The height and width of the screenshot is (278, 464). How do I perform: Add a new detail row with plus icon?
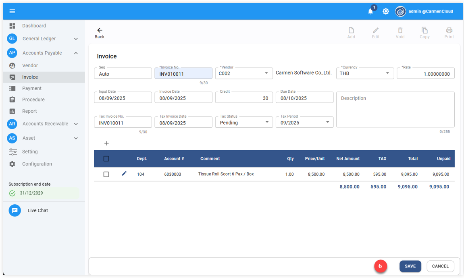pos(106,143)
